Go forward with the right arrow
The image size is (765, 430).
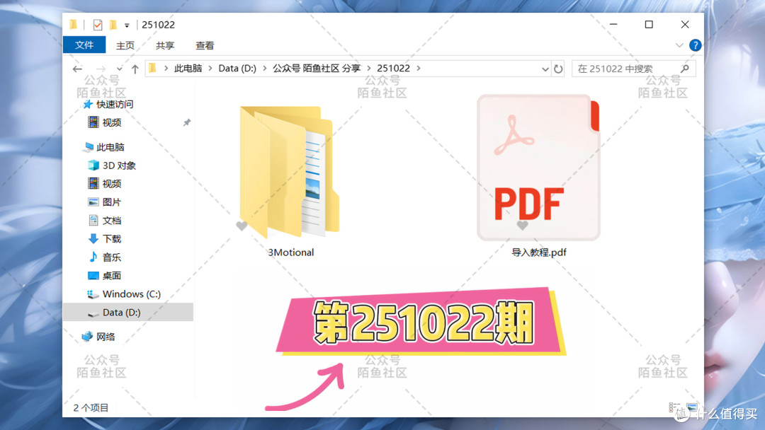tap(101, 69)
